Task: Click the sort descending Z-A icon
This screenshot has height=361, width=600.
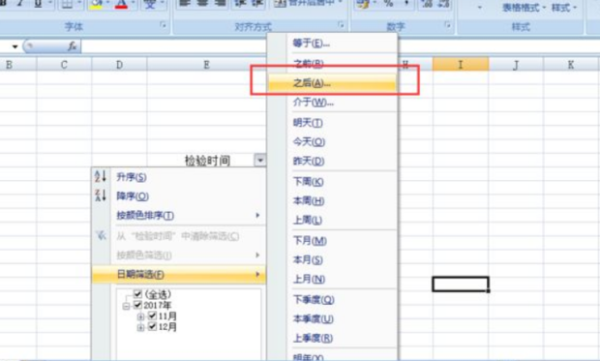Action: (x=101, y=196)
